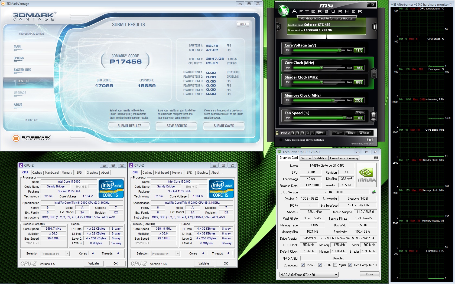
Task: Open the SPD tab in left CPU-Z
Action: tap(79, 173)
